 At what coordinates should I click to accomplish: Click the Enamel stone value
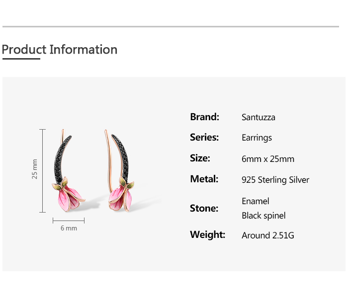tap(255, 201)
